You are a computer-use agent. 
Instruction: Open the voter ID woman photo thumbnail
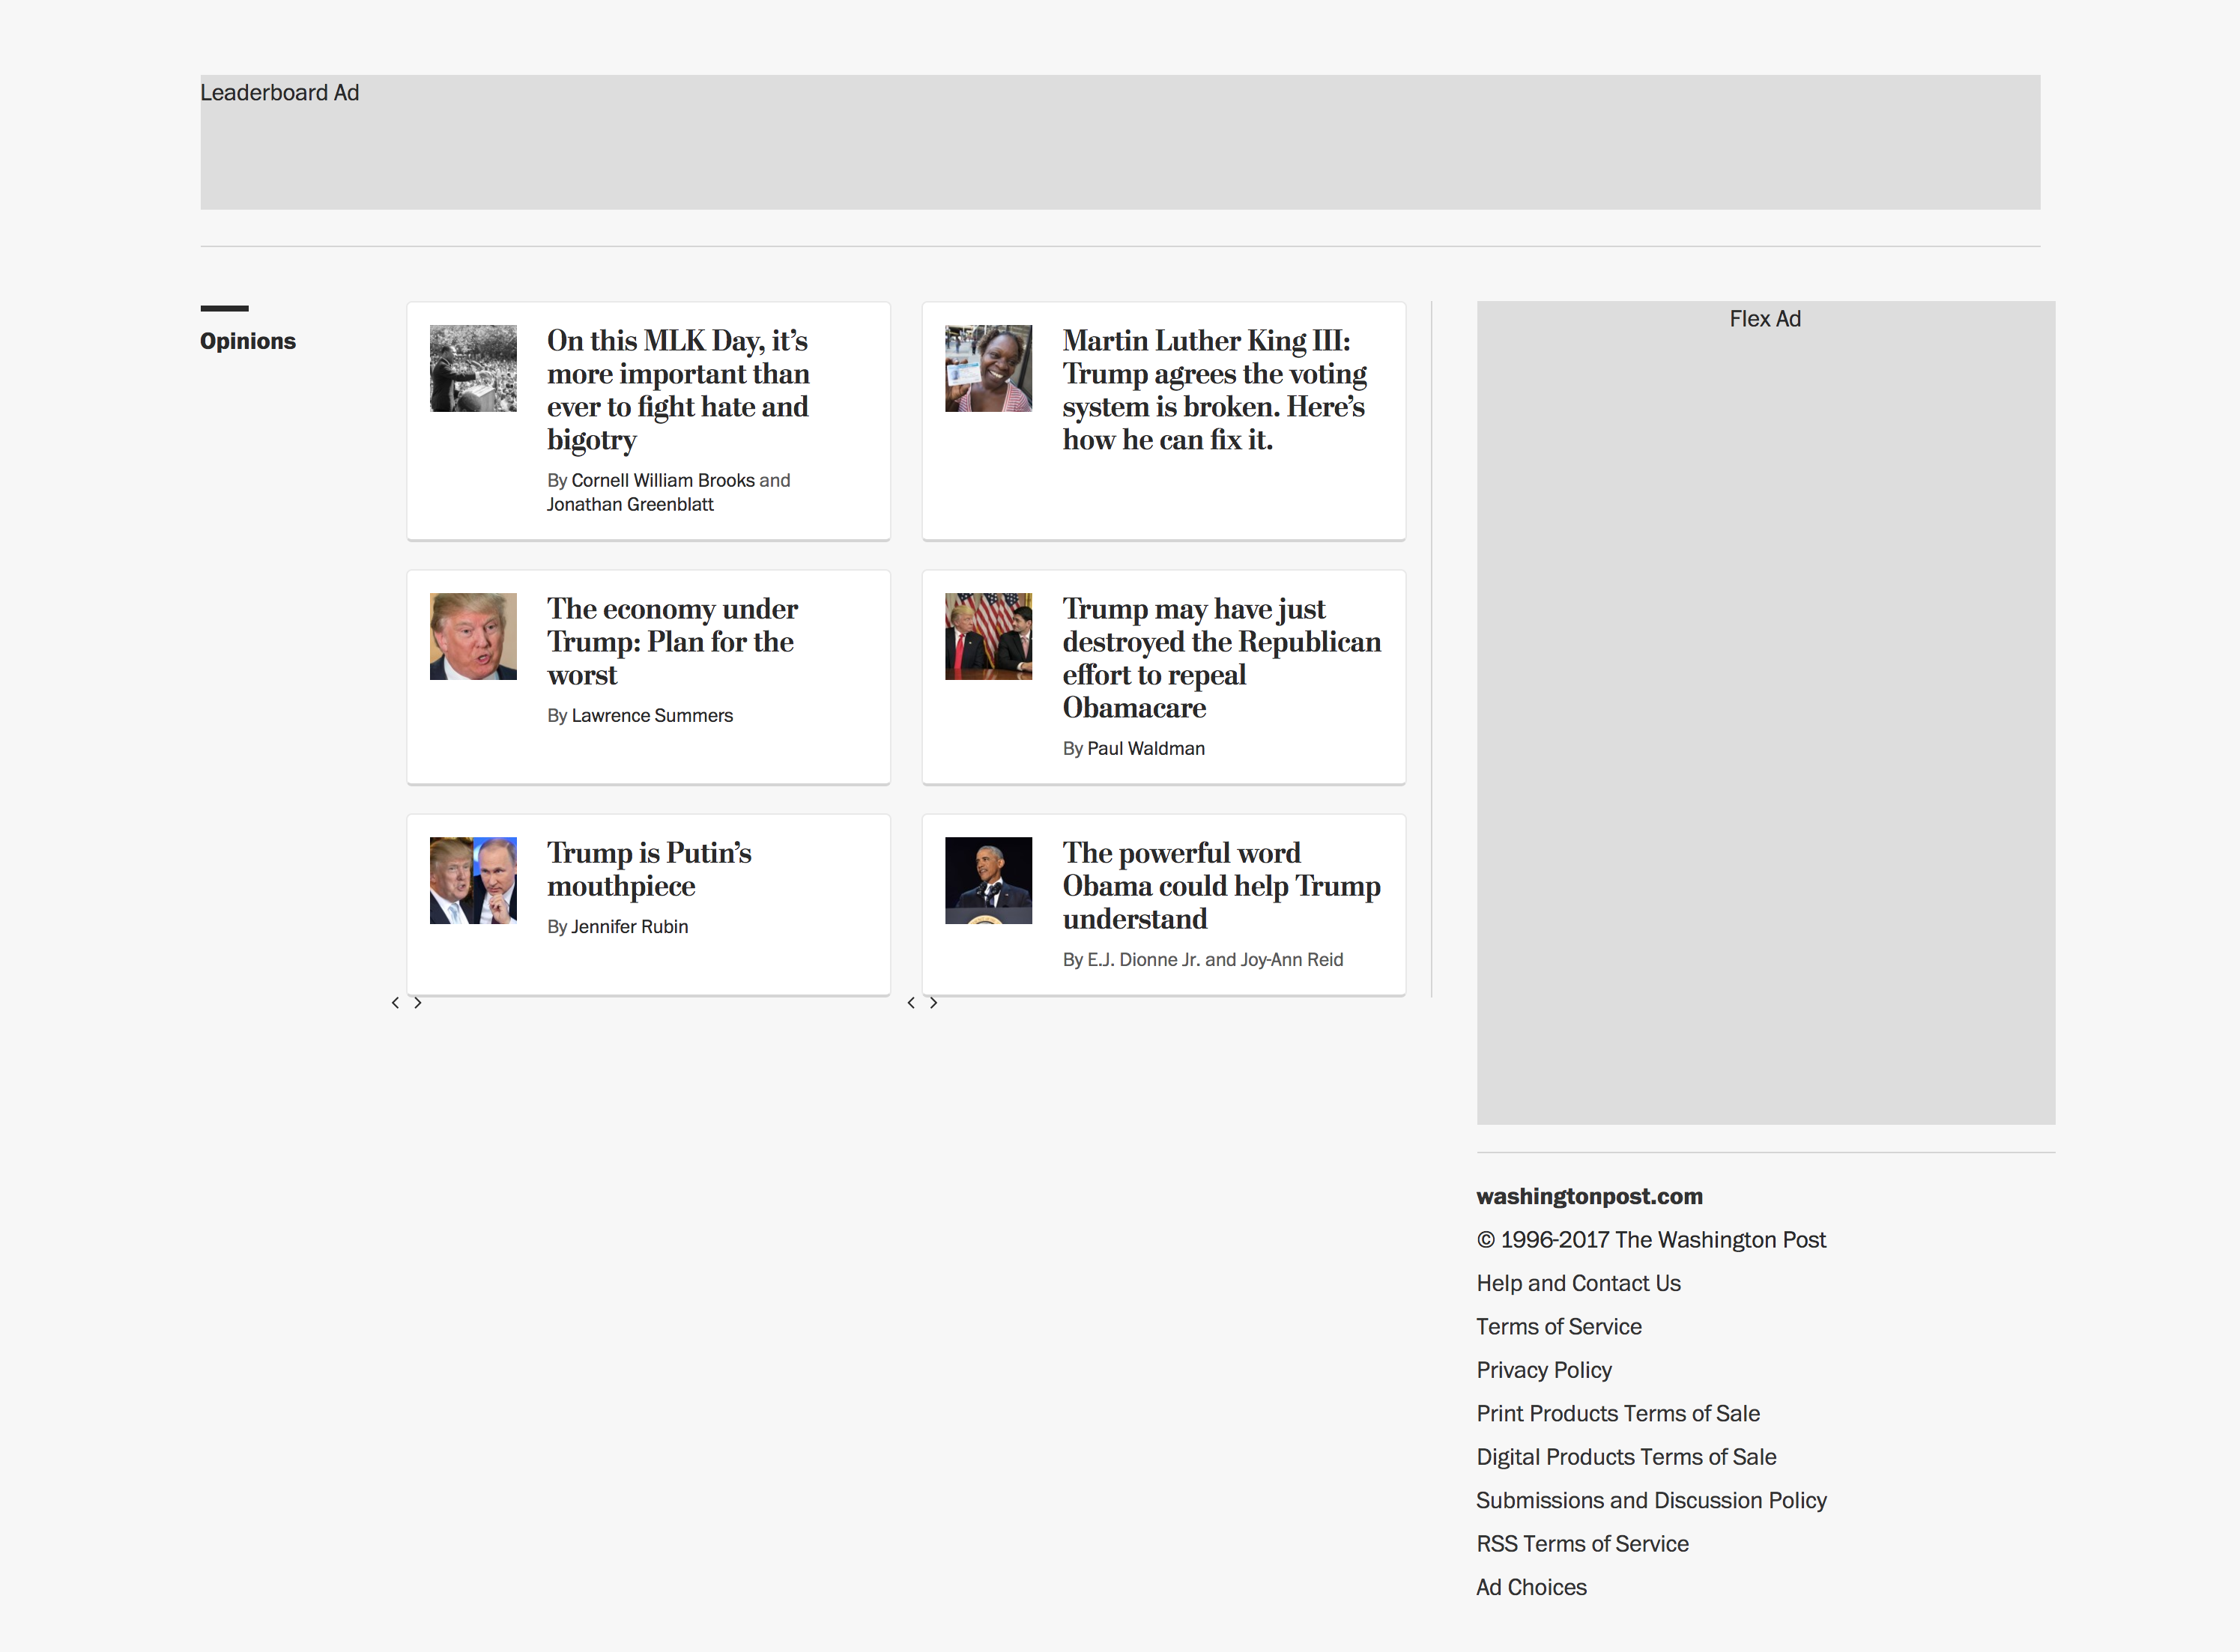[x=988, y=368]
